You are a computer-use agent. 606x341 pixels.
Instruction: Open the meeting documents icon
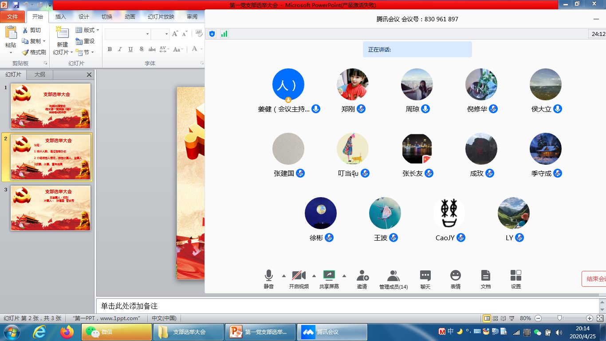point(486,276)
